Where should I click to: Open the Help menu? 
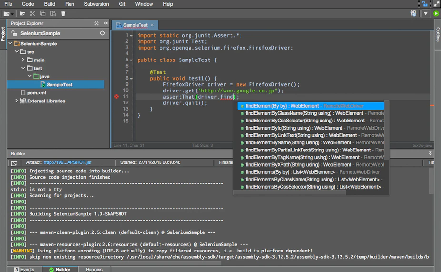[168, 4]
